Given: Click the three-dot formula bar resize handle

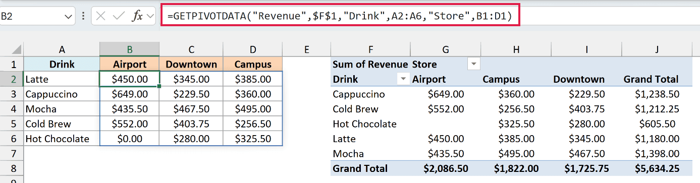Looking at the screenshot, I should coord(84,17).
